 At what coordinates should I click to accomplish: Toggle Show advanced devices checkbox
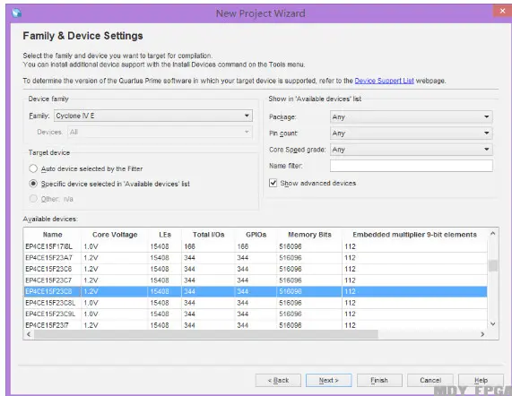273,183
